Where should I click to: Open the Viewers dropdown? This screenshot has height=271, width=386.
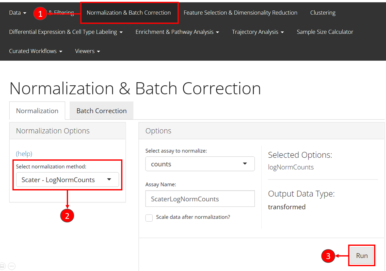[87, 51]
